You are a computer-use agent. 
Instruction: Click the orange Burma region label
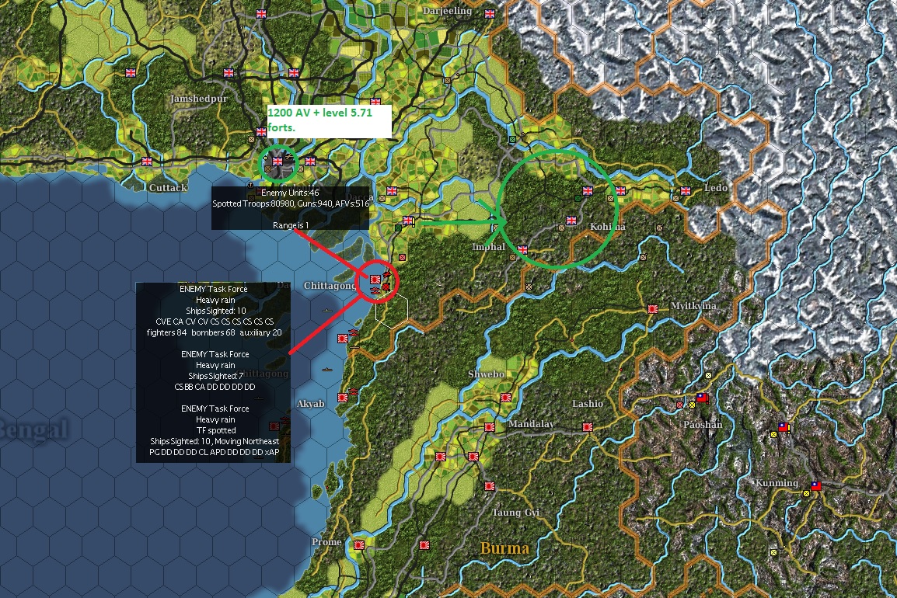coord(504,548)
